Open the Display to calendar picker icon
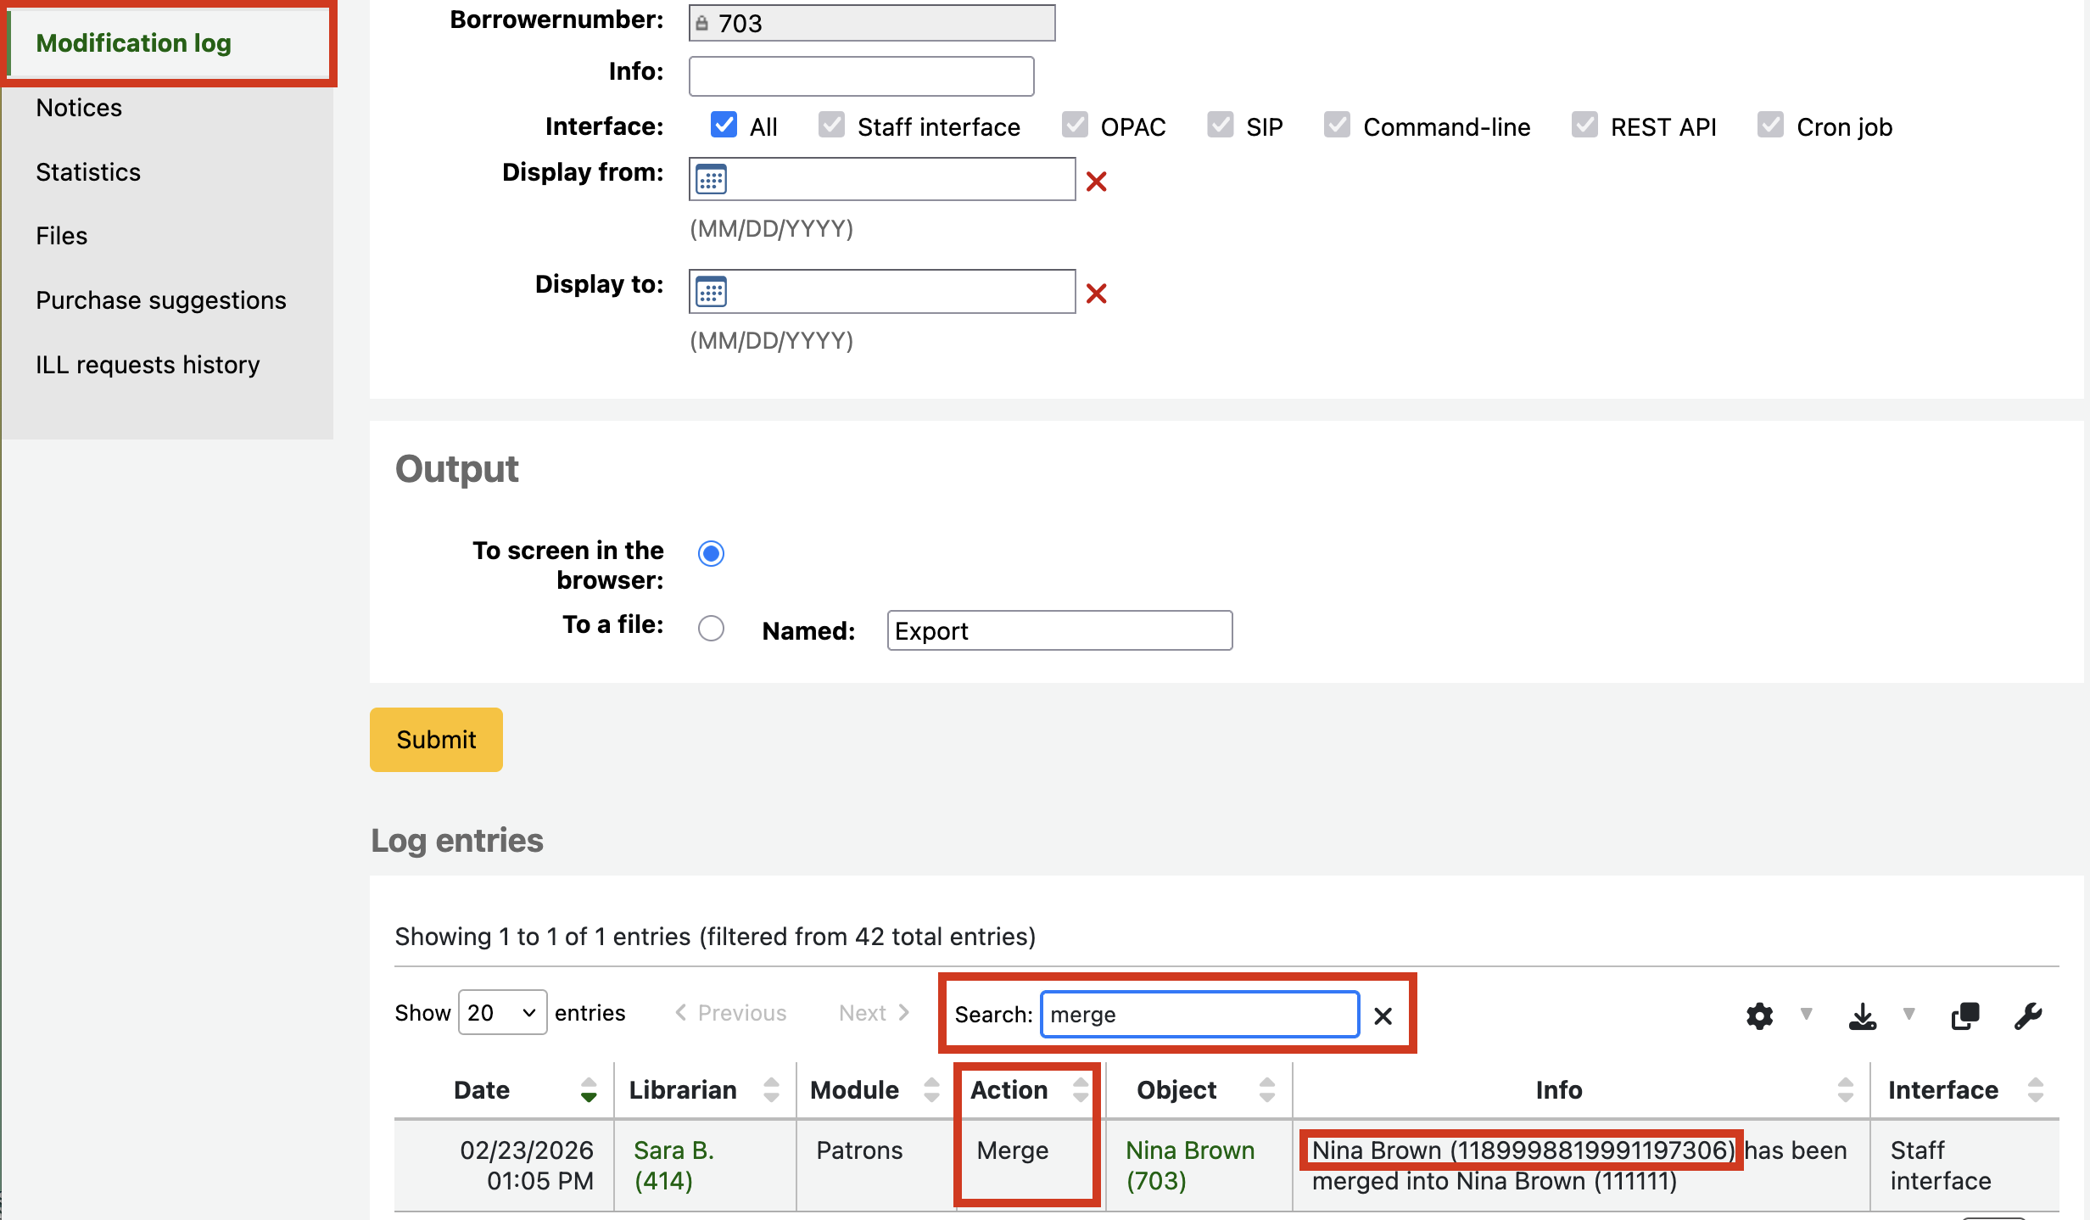 711,292
